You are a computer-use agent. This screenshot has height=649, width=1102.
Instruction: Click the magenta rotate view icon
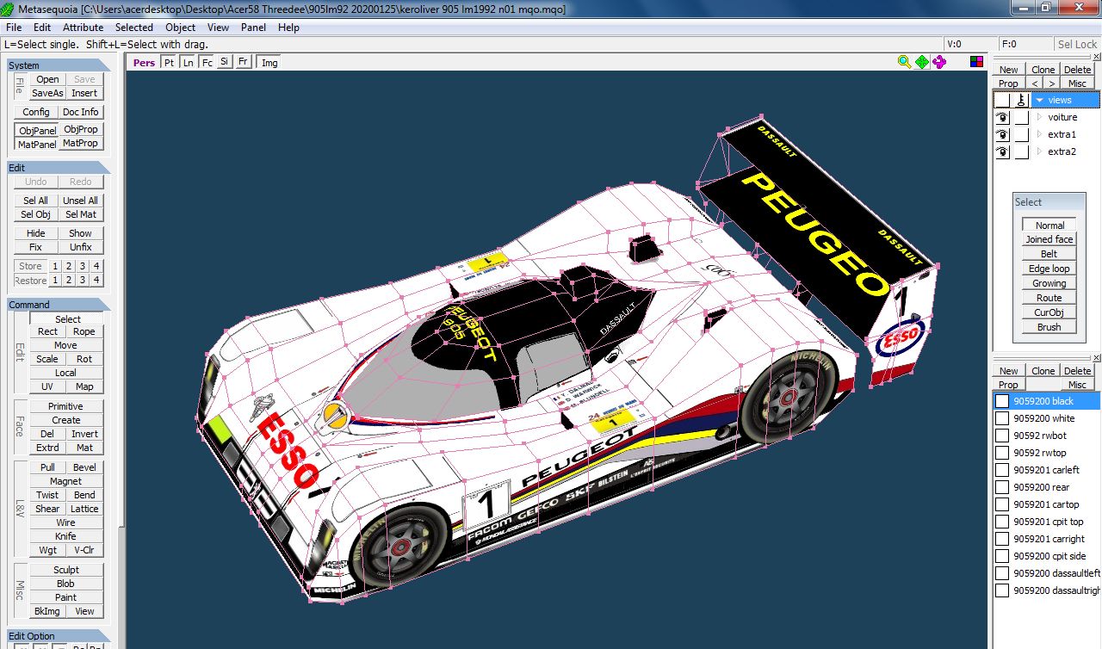click(939, 62)
